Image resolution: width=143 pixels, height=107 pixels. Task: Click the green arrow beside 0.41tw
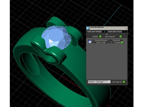(122, 43)
